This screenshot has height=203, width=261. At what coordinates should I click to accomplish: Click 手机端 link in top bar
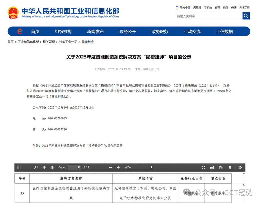tap(208, 8)
